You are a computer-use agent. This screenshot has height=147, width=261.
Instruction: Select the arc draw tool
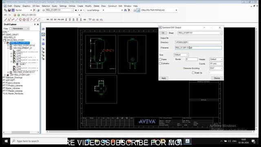[x=35, y=20]
